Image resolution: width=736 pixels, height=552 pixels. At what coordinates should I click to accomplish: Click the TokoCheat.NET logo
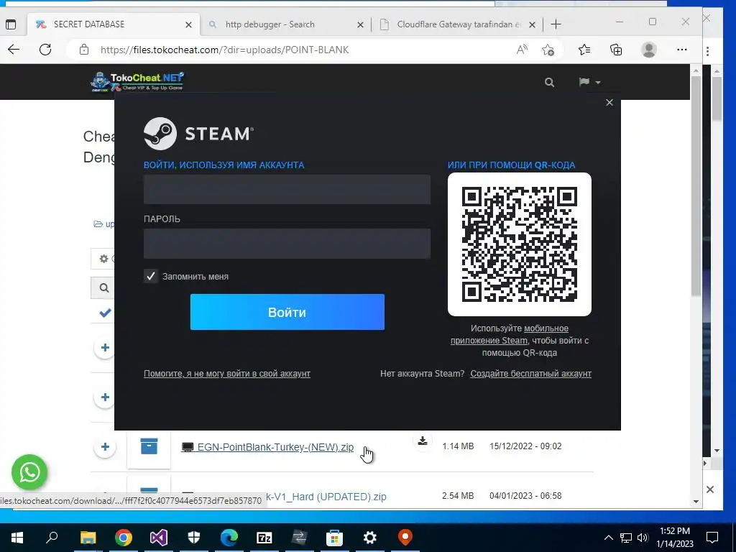[137, 82]
